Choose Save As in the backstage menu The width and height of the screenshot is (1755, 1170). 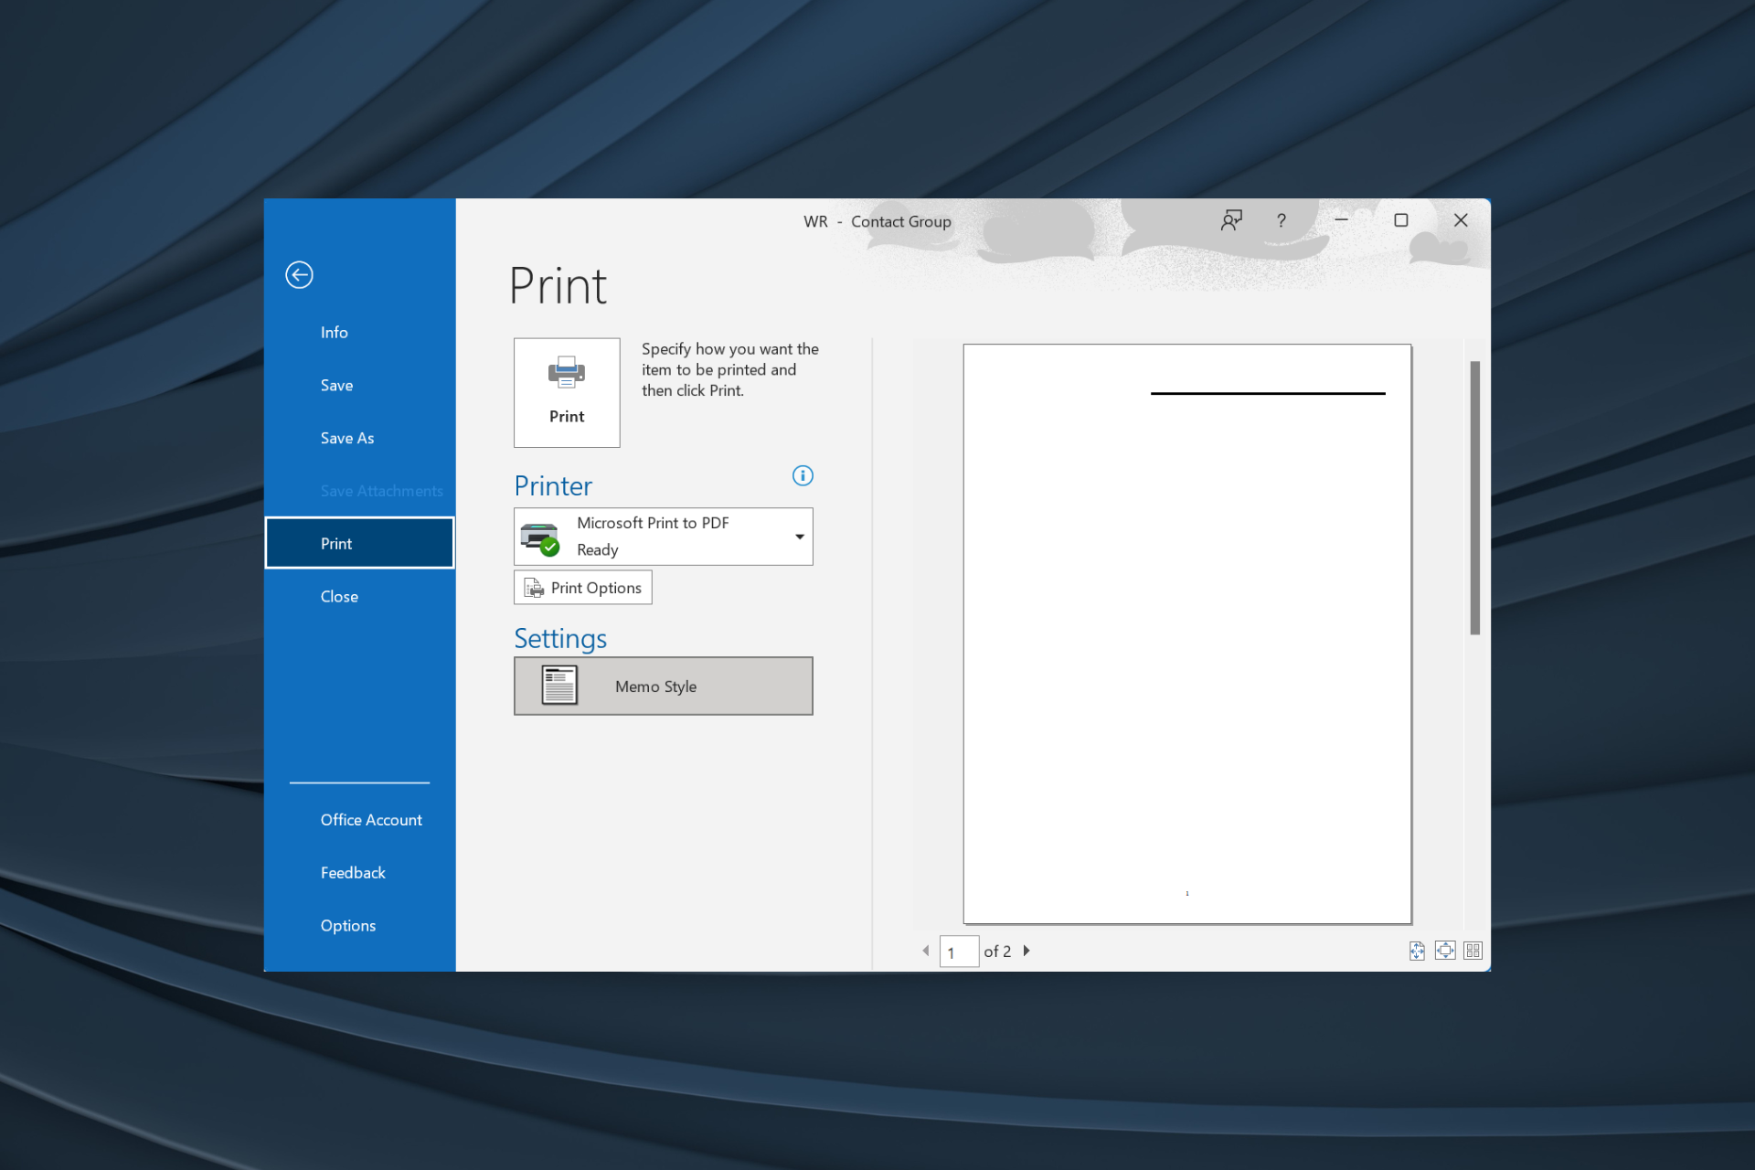pyautogui.click(x=360, y=439)
